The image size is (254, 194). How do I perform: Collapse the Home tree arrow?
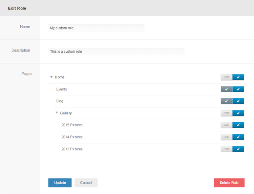tap(52, 77)
